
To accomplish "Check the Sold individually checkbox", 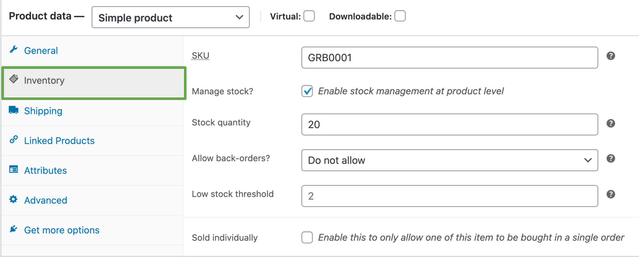I will coord(307,237).
